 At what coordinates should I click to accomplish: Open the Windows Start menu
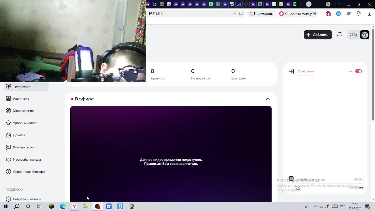tap(6, 206)
